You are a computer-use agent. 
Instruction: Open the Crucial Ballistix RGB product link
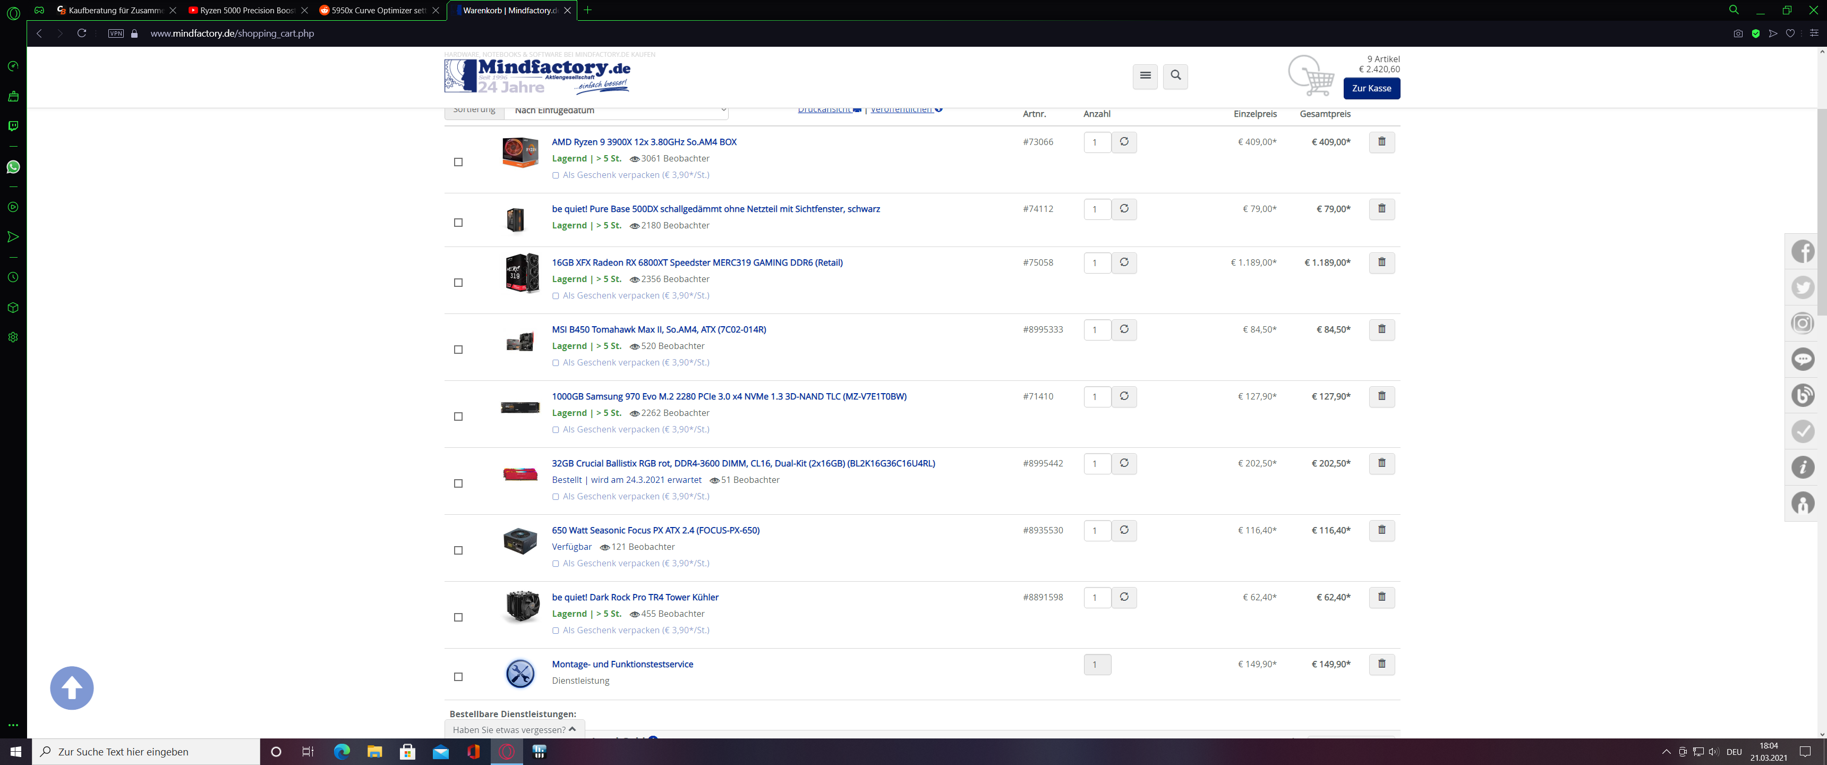(x=742, y=463)
